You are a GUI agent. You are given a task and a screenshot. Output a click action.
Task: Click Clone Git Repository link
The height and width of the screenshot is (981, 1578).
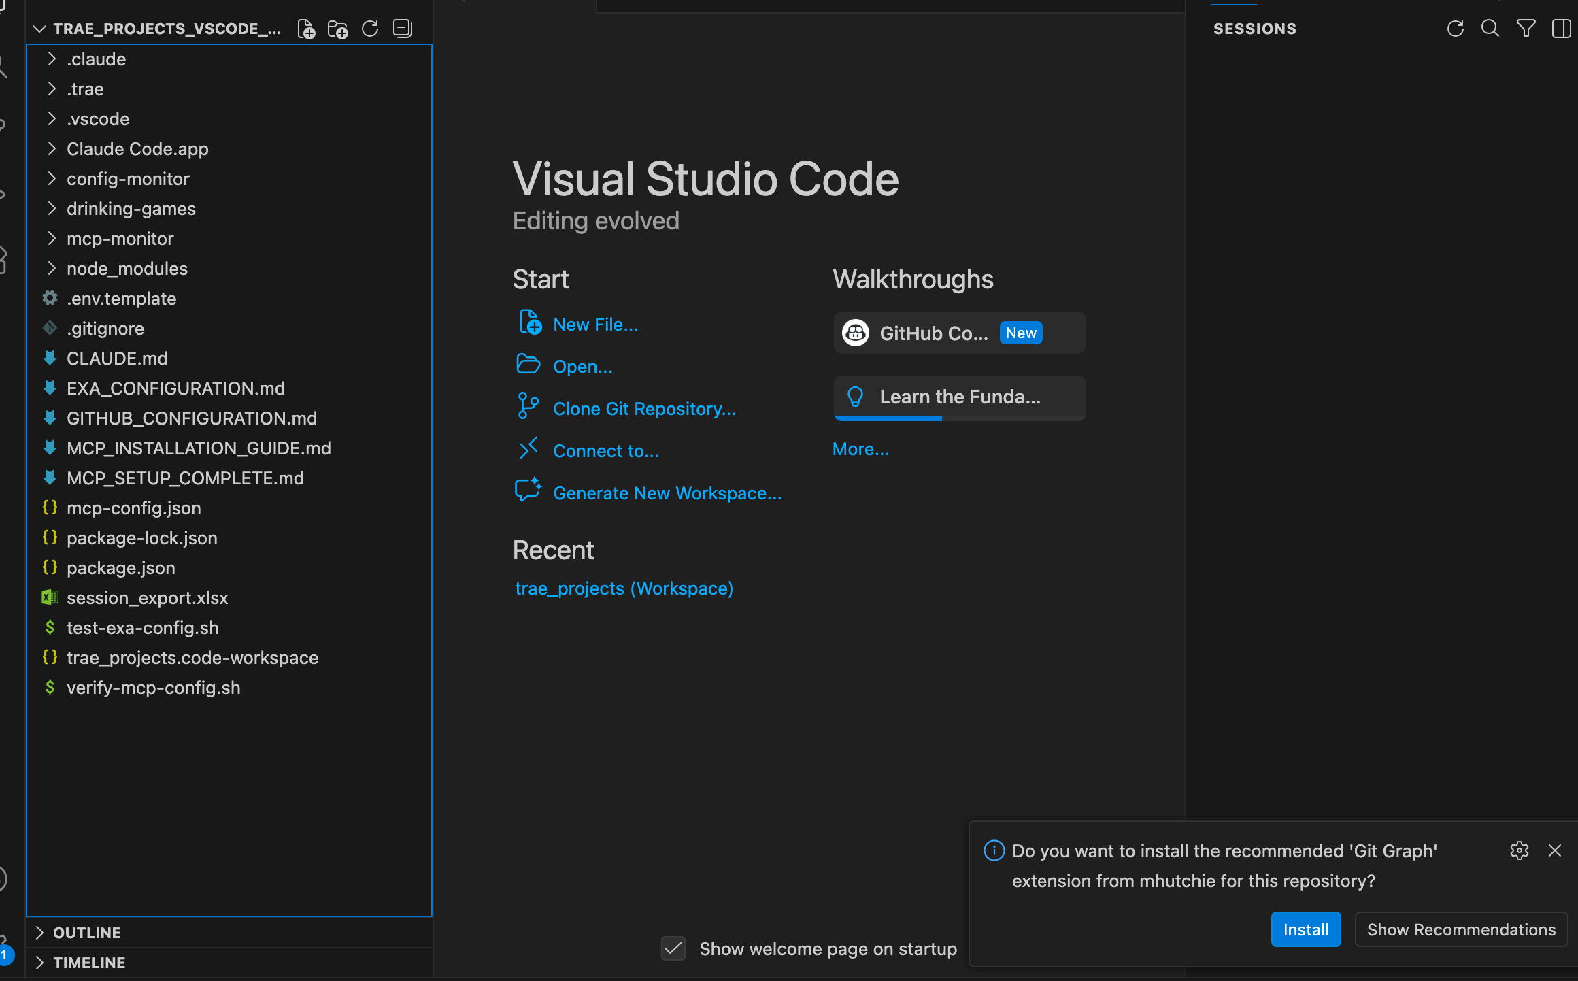coord(644,409)
